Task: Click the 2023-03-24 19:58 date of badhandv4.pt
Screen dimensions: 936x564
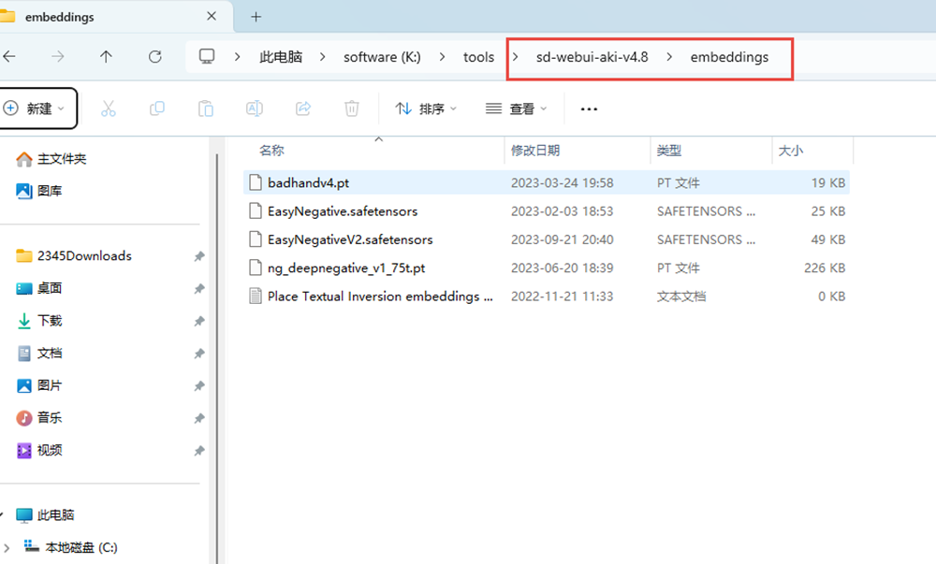Action: [563, 182]
